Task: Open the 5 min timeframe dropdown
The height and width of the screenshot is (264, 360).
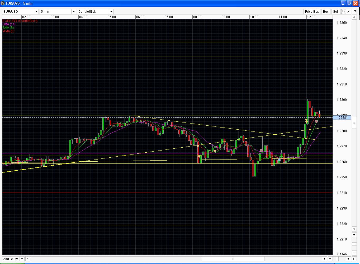Action: pyautogui.click(x=74, y=11)
